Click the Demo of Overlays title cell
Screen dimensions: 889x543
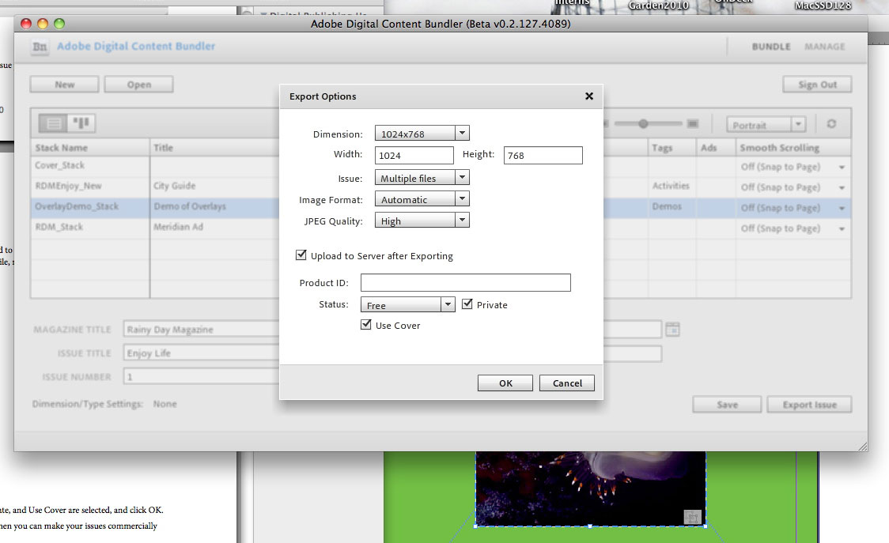(190, 206)
